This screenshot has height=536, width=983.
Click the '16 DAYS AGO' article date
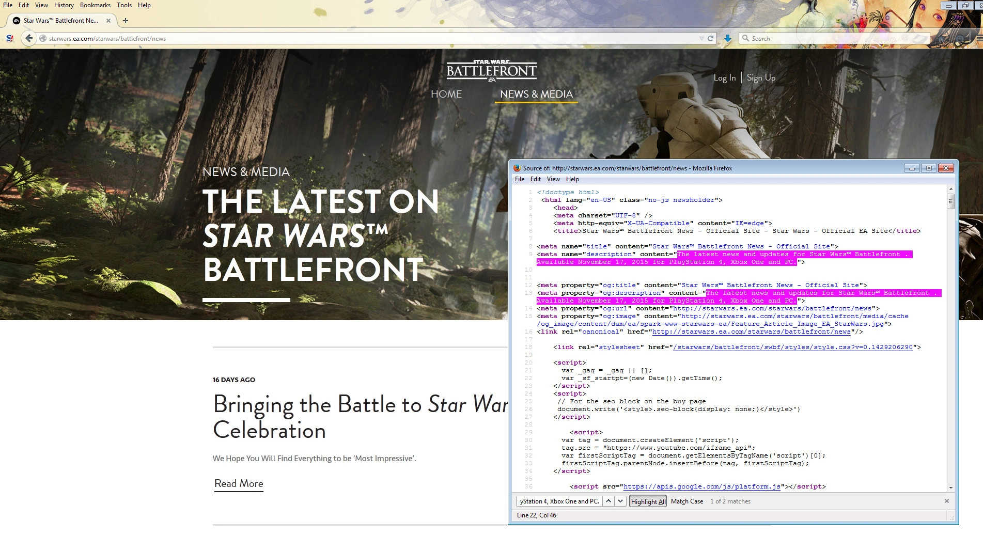click(x=233, y=380)
